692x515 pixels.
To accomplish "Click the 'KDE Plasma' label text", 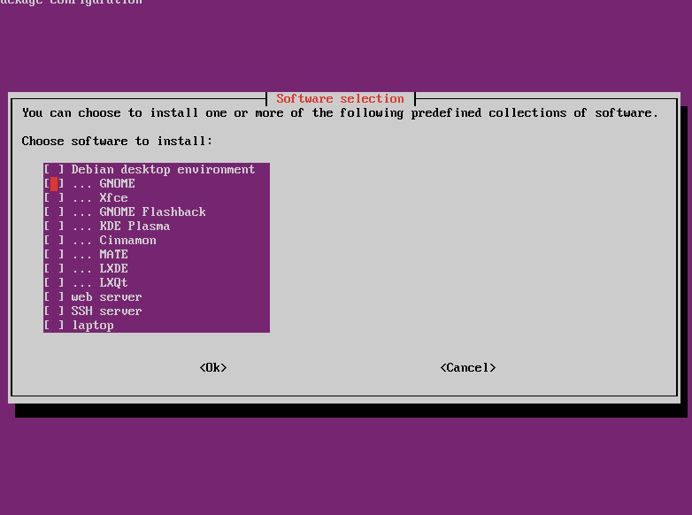I will (135, 226).
